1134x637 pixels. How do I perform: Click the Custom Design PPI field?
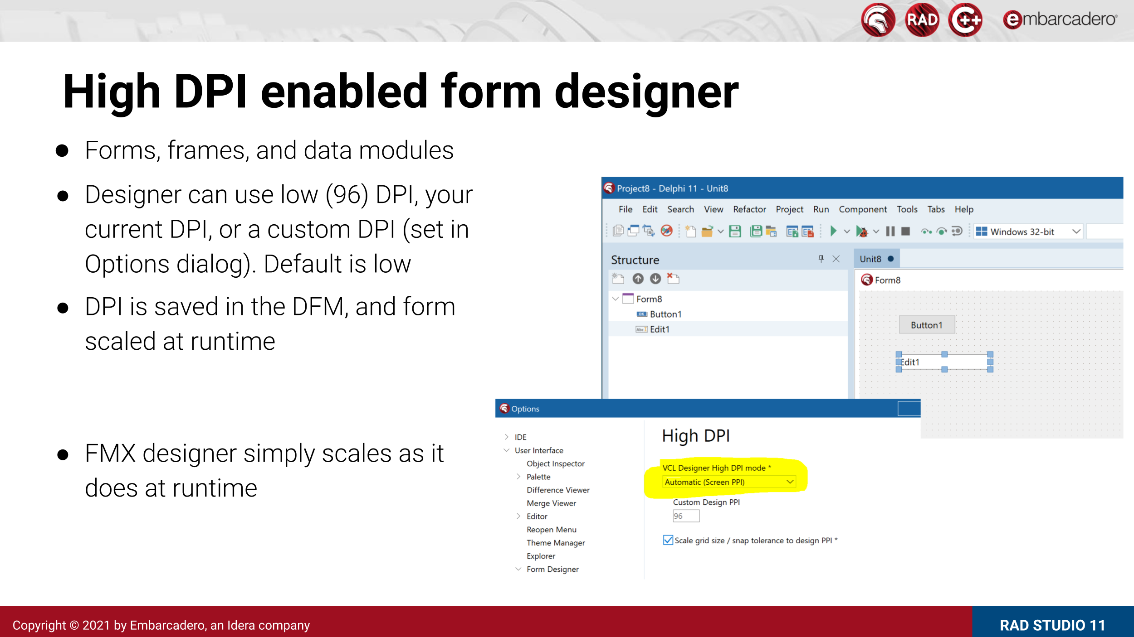click(x=685, y=516)
